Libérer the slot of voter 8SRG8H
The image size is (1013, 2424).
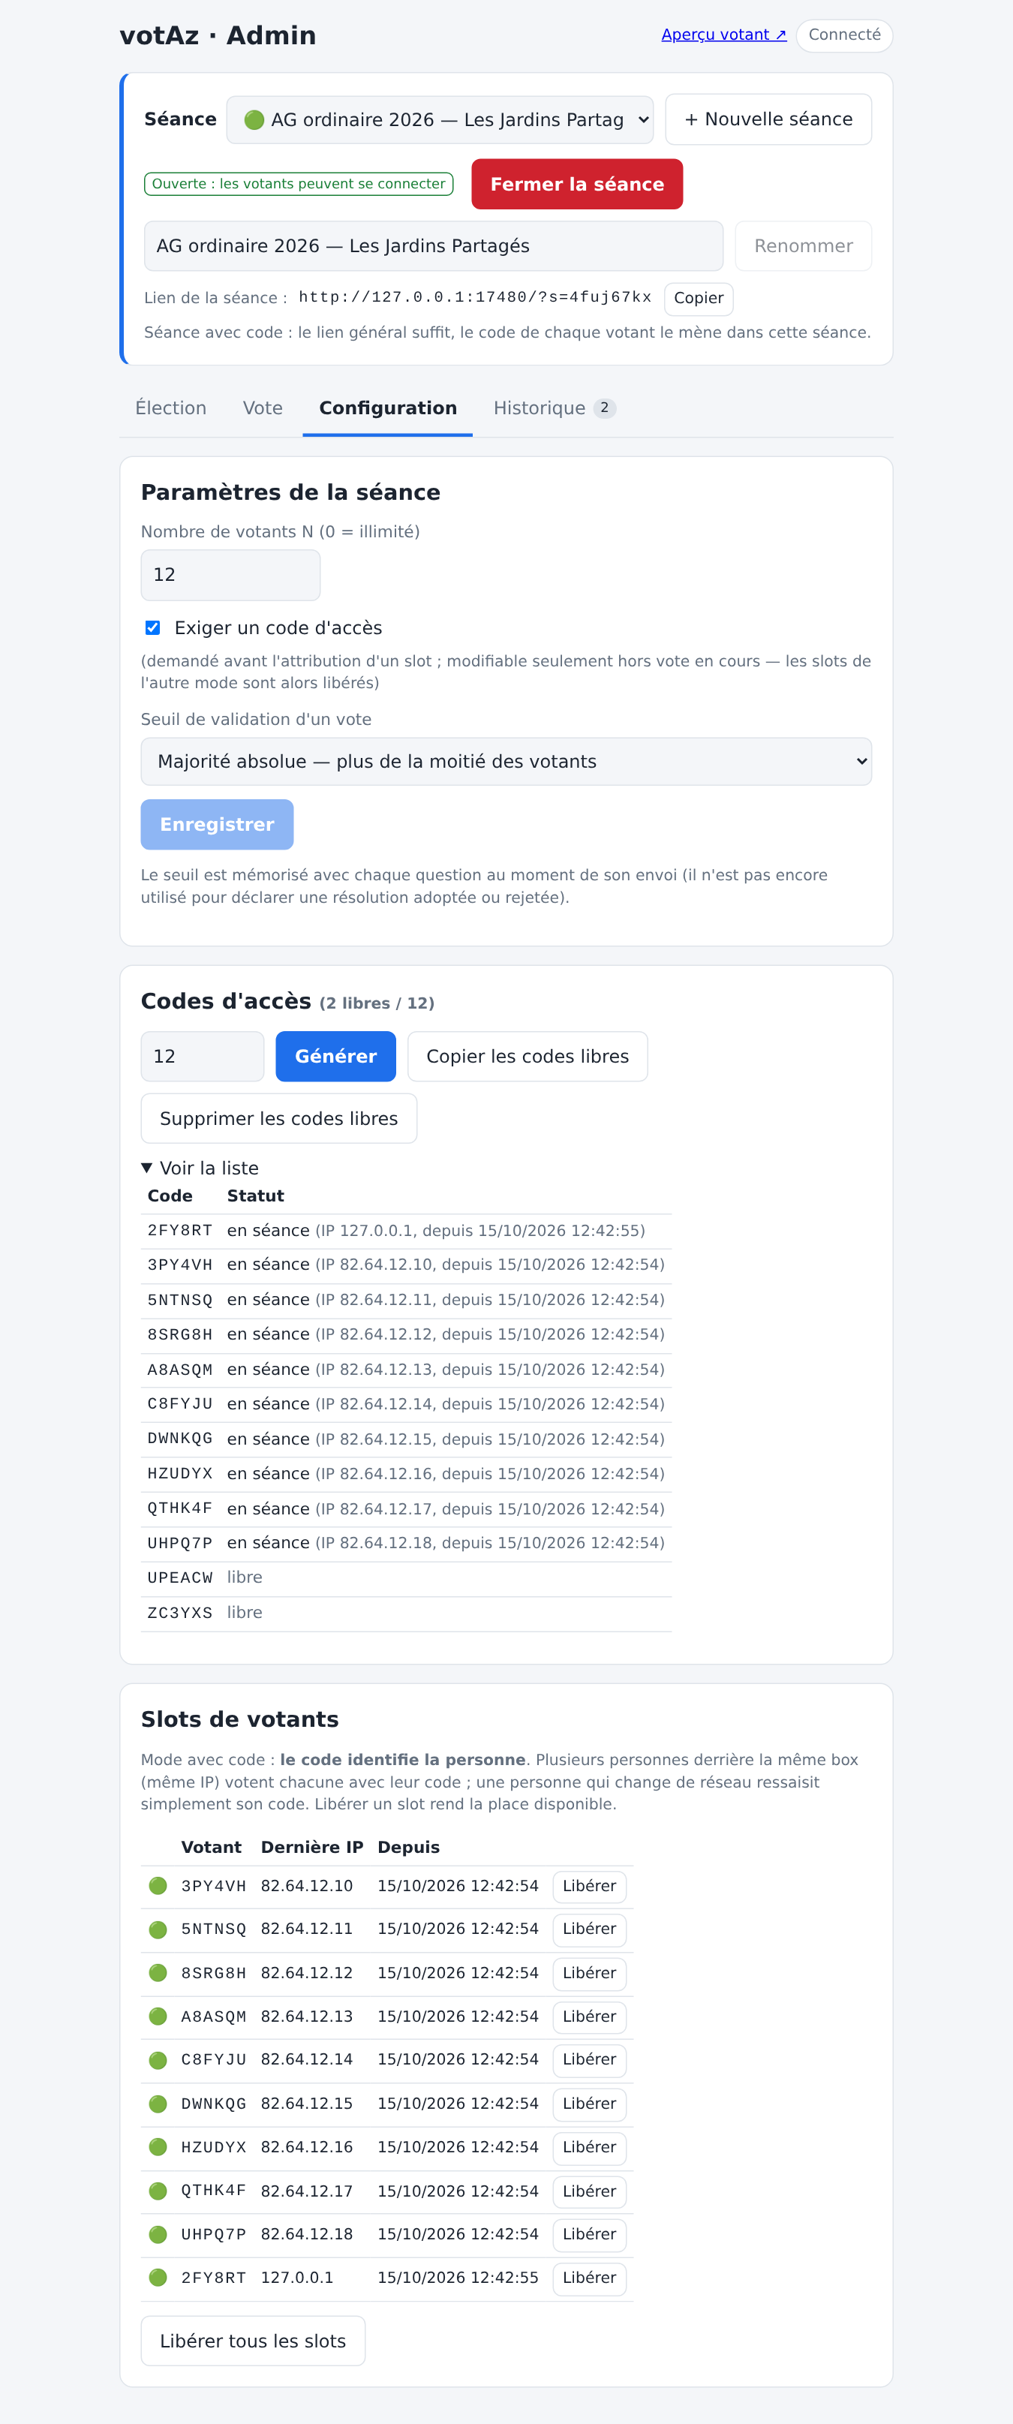point(589,1973)
